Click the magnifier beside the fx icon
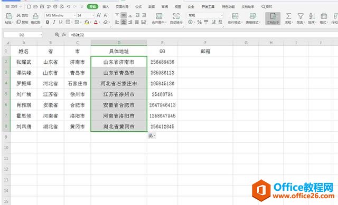Viewport: 338px width, 205px height. click(x=57, y=35)
